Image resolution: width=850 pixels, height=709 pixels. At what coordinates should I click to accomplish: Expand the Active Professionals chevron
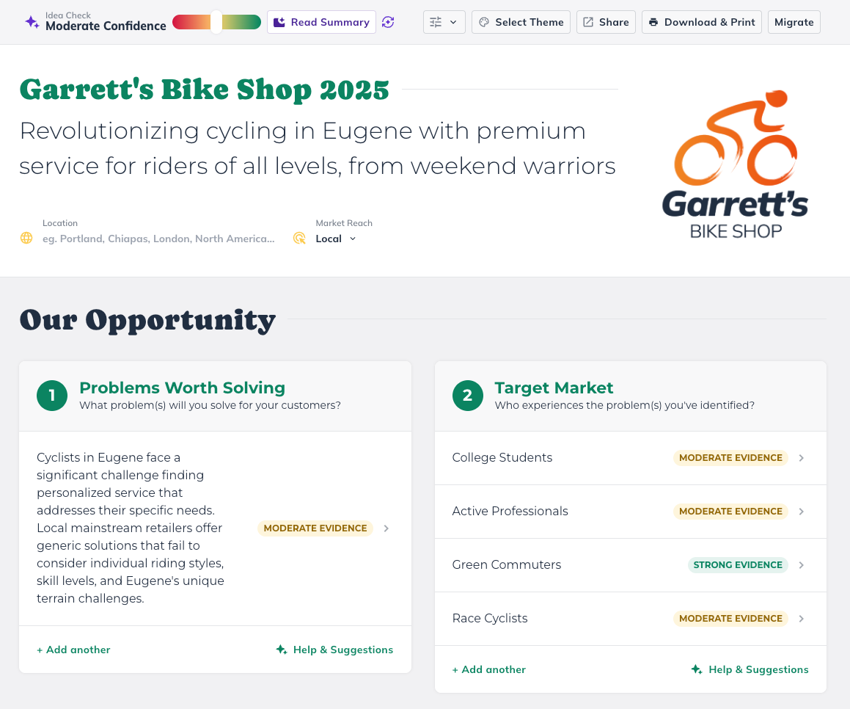(x=801, y=512)
